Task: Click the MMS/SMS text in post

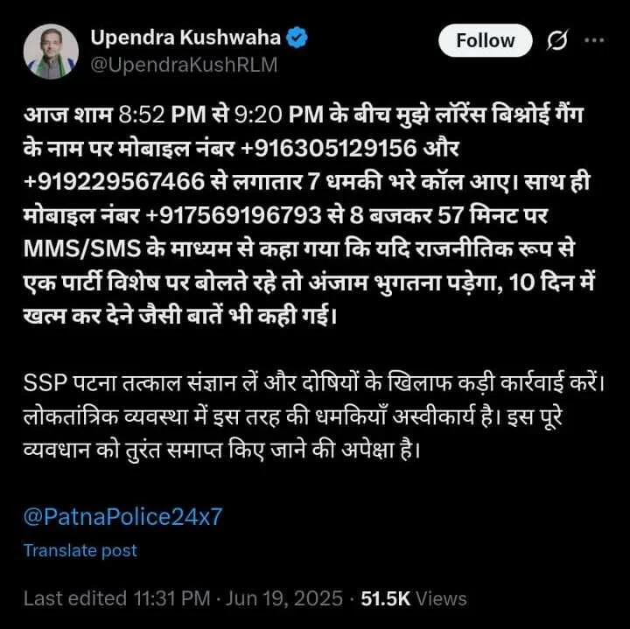Action: coord(82,249)
